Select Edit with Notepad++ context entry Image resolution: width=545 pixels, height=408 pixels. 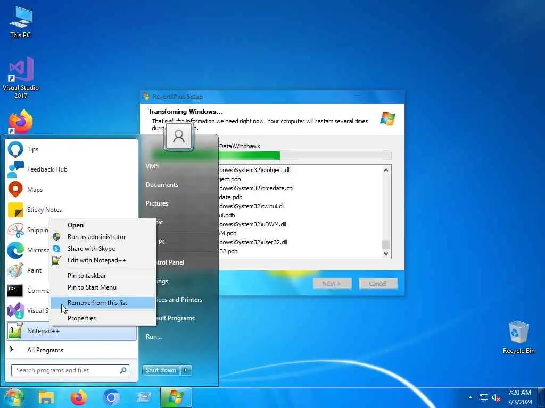click(103, 260)
